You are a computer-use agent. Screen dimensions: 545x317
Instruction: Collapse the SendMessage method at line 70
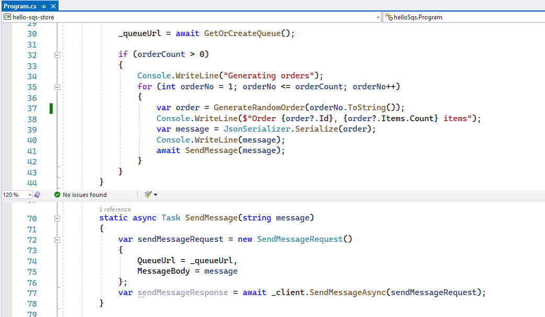57,218
